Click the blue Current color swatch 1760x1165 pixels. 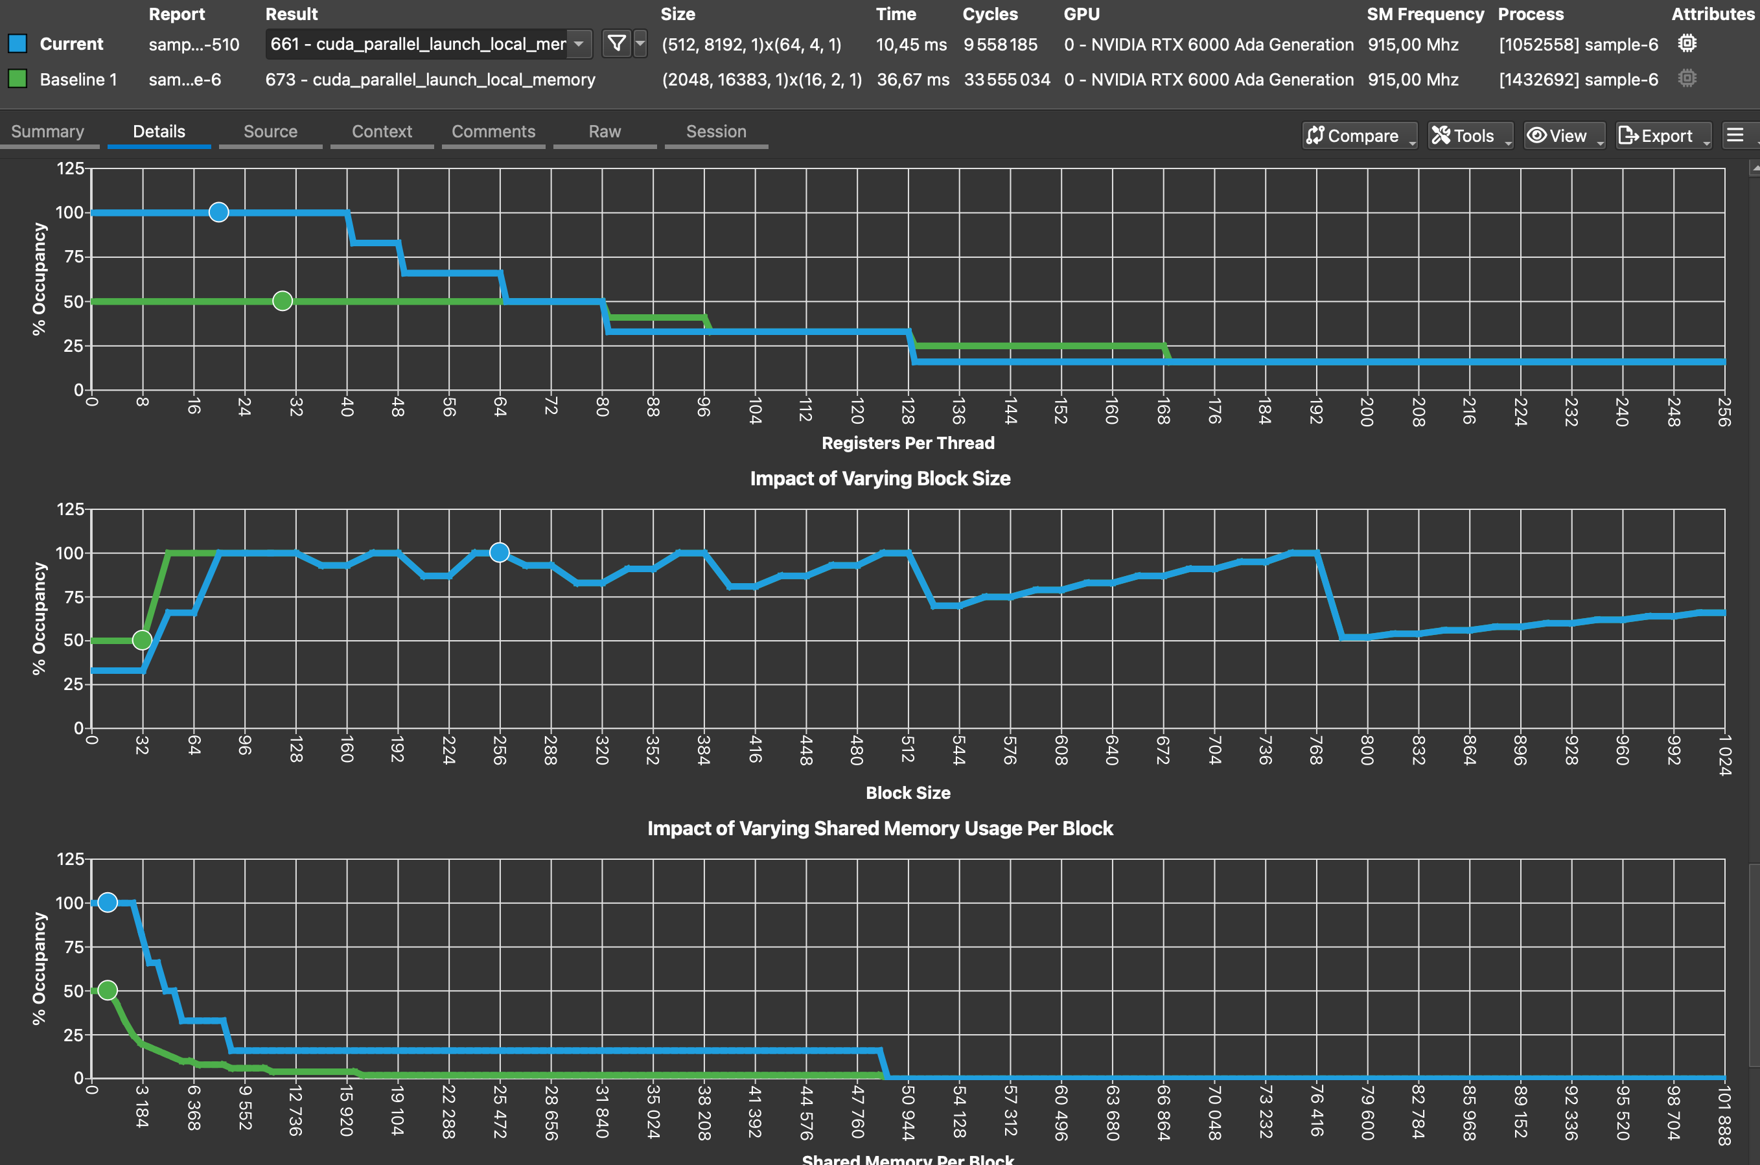click(x=17, y=44)
